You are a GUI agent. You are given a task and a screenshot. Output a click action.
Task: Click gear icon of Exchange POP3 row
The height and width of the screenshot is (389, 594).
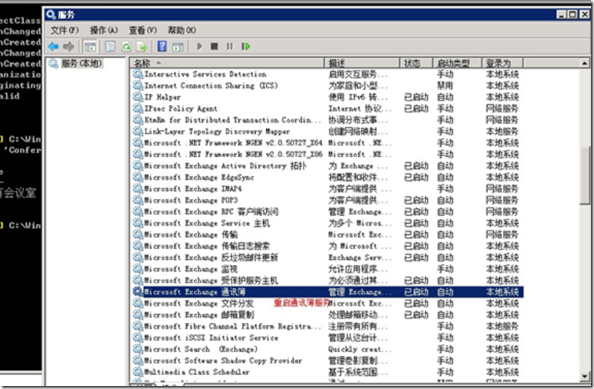[x=137, y=200]
